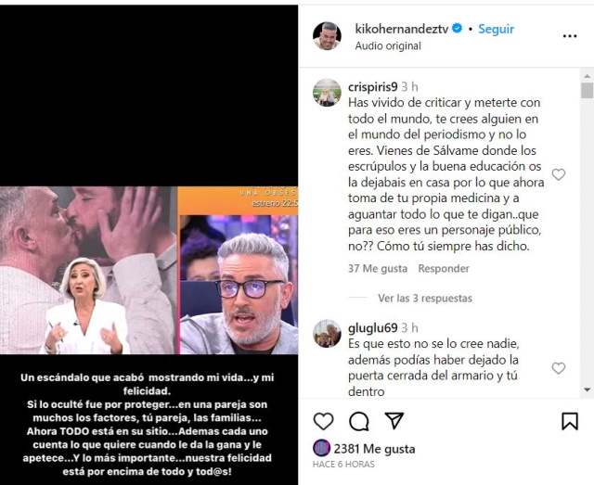Screen dimensions: 594x485
Task: Expand Ver las 3 respuestas
Action: pos(425,299)
